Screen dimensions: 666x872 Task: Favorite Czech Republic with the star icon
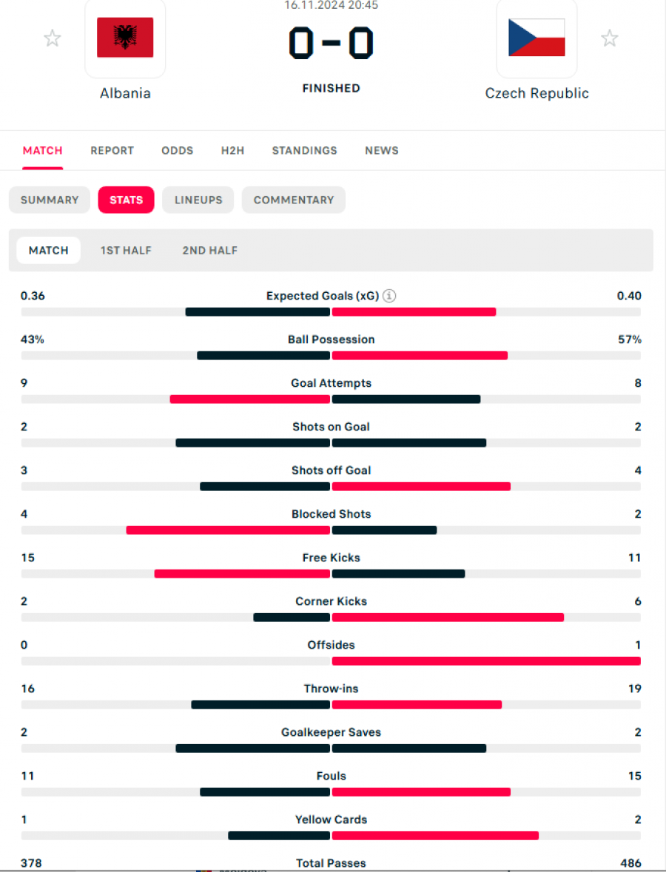609,38
